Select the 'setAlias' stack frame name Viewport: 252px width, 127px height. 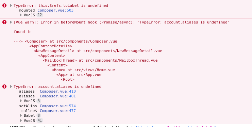click(28, 106)
